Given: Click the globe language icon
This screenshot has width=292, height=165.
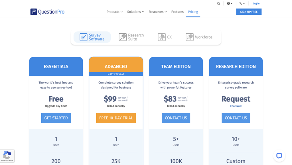Looking at the screenshot, I should pyautogui.click(x=229, y=3).
